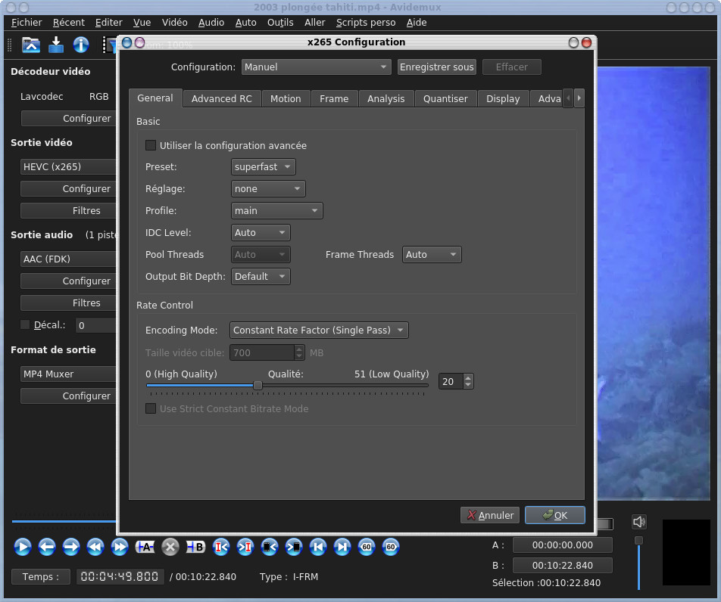The height and width of the screenshot is (602, 721).
Task: Click the Play button in playback controls
Action: pyautogui.click(x=23, y=546)
